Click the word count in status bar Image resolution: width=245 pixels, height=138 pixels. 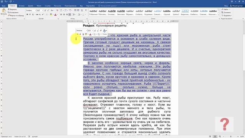[20, 136]
